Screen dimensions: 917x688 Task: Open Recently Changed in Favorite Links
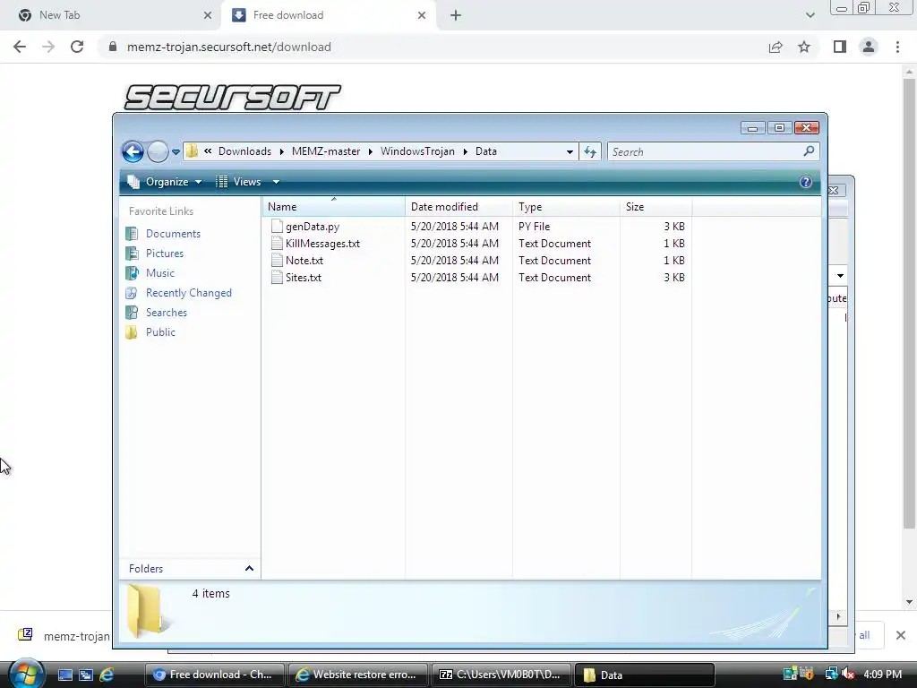[189, 293]
